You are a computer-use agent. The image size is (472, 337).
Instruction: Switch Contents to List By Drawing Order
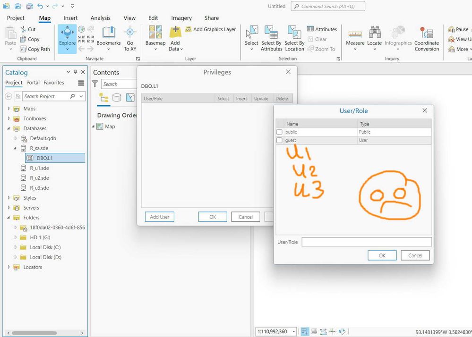[104, 98]
